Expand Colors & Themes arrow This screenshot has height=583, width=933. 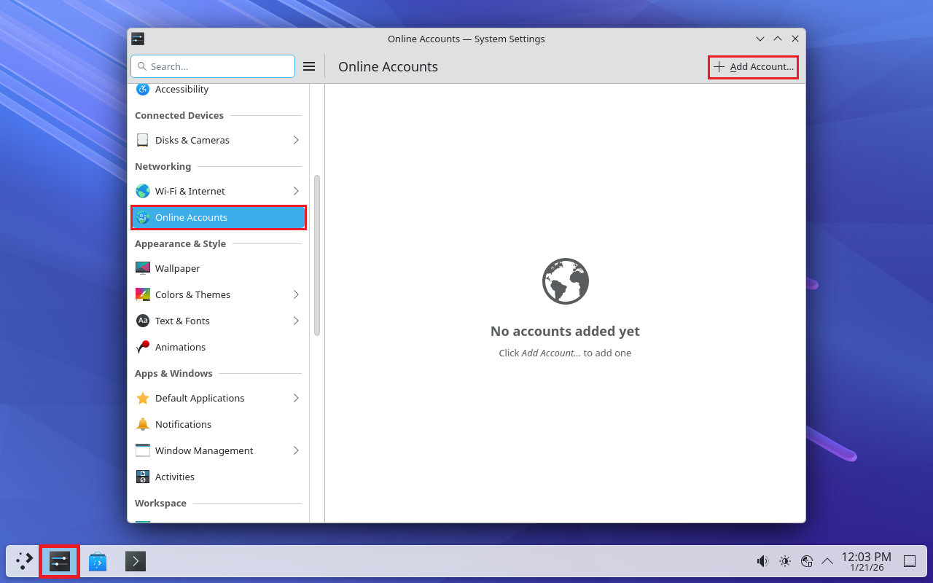click(x=296, y=294)
